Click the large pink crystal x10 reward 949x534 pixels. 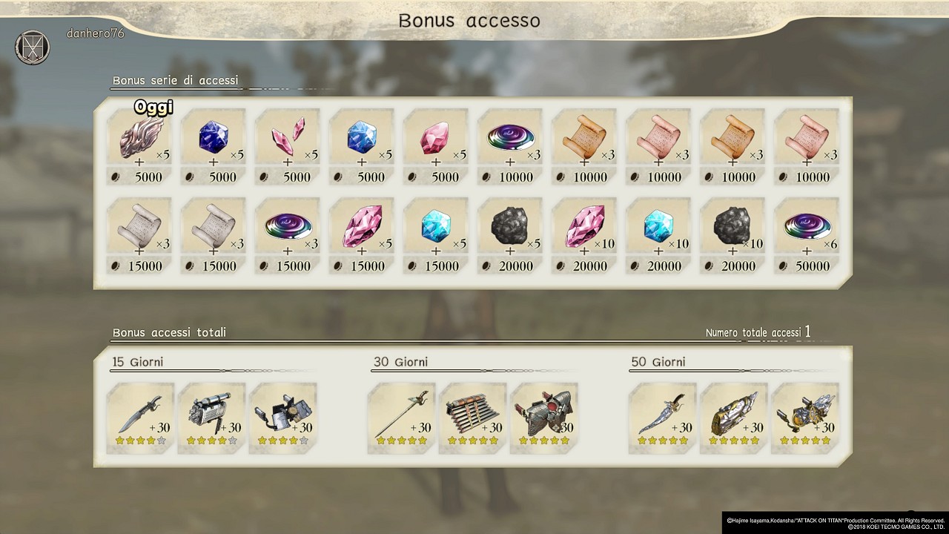pos(584,236)
